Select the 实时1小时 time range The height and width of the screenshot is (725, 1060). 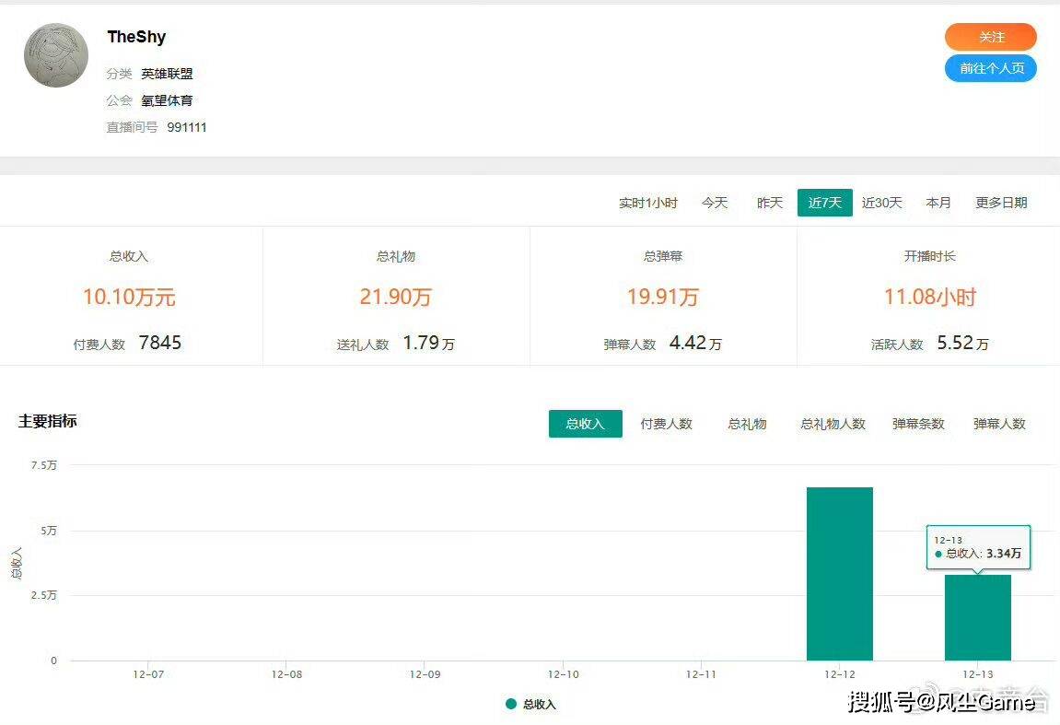[x=647, y=203]
